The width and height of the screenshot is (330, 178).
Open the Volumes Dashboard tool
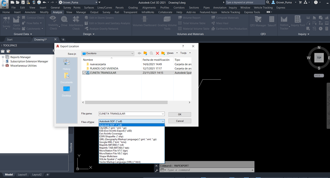tap(144, 22)
